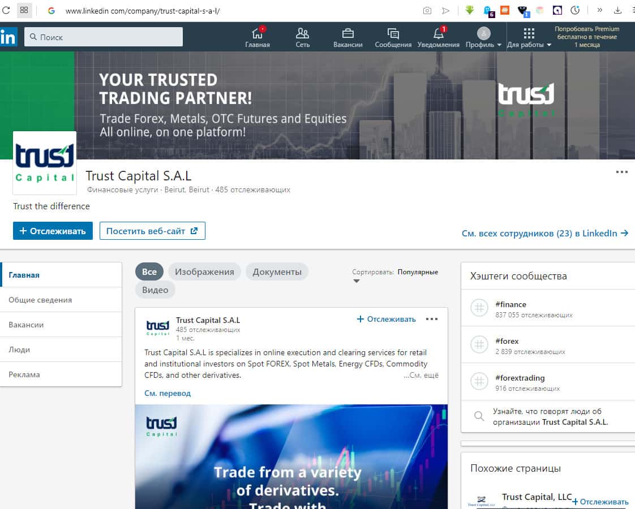Open the browser speed dial grid icon
This screenshot has height=509, width=635.
tap(24, 10)
